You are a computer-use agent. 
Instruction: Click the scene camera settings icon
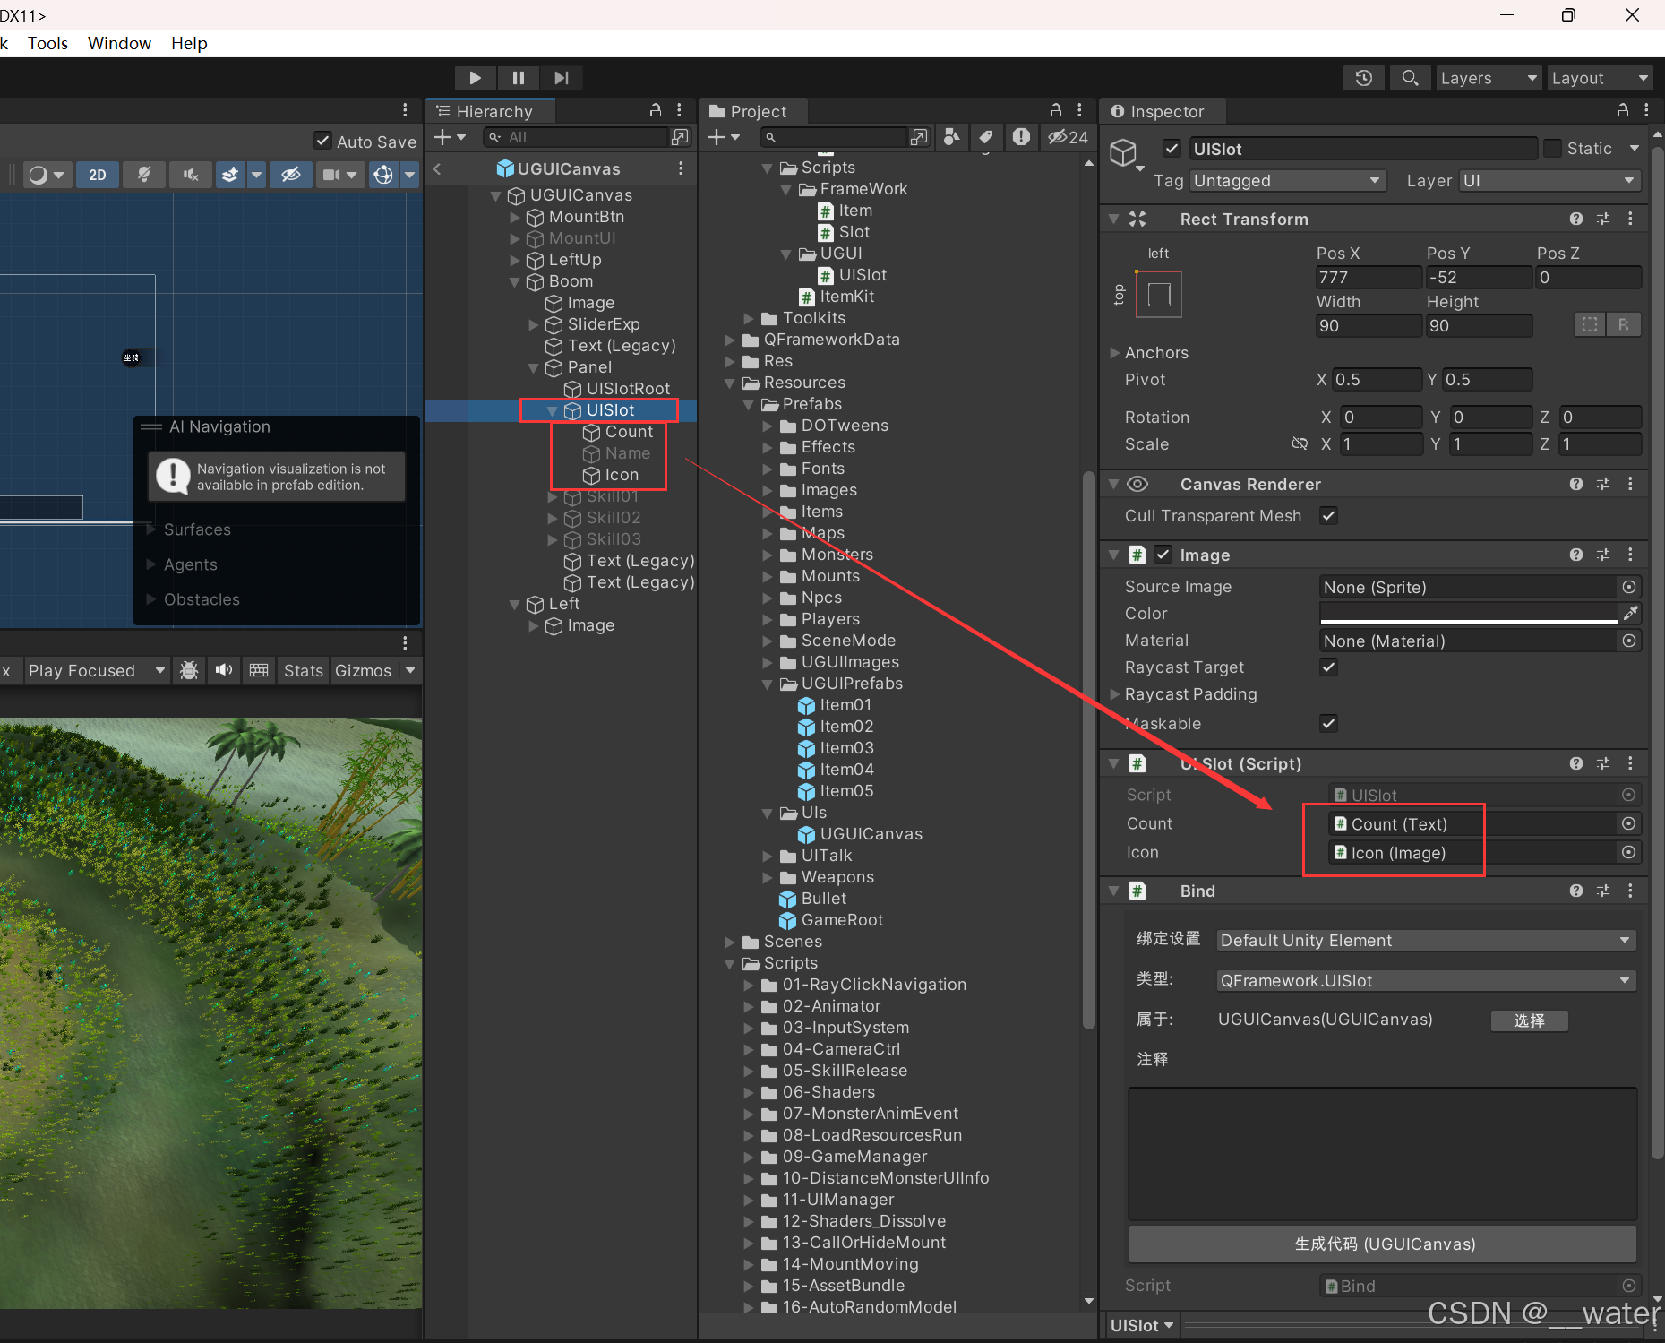click(x=331, y=175)
